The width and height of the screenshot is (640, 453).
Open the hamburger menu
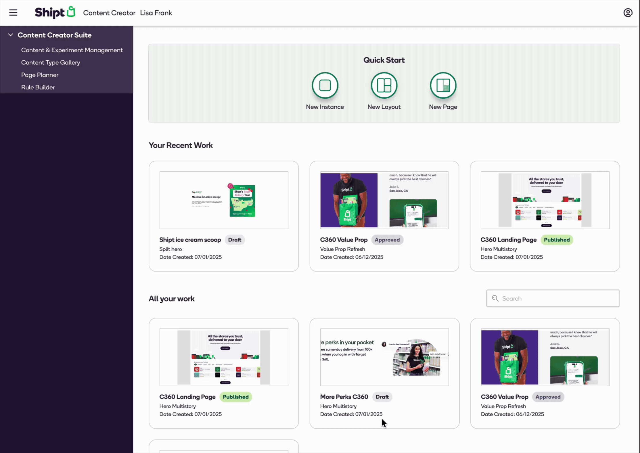[x=13, y=13]
